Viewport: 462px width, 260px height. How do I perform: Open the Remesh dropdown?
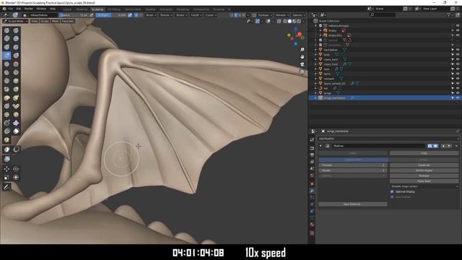click(282, 15)
